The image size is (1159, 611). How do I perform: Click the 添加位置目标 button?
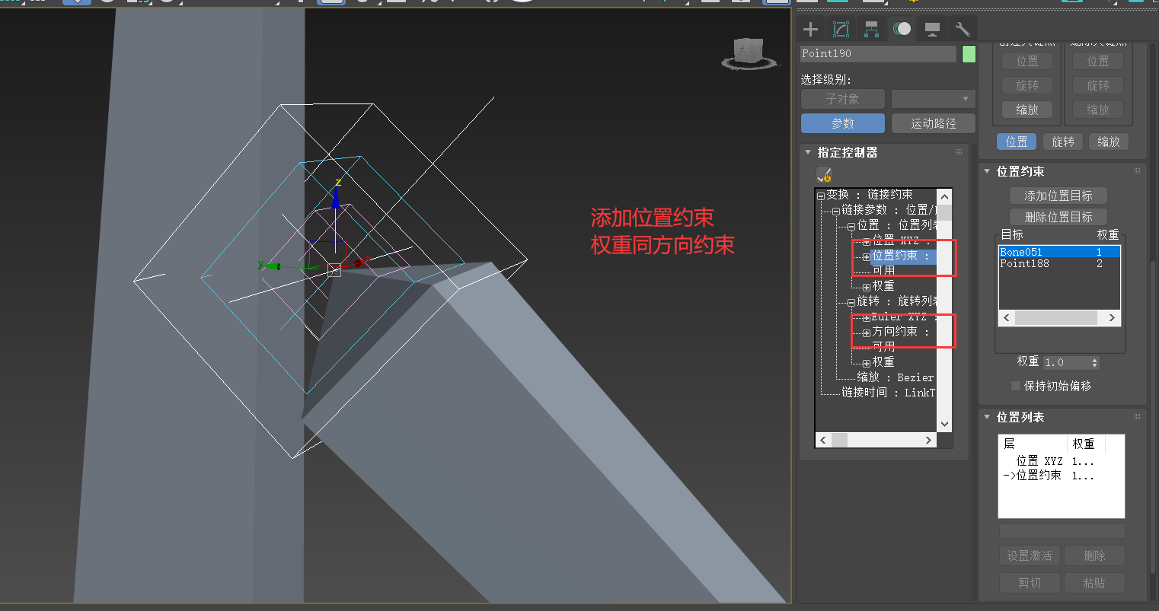click(x=1058, y=196)
